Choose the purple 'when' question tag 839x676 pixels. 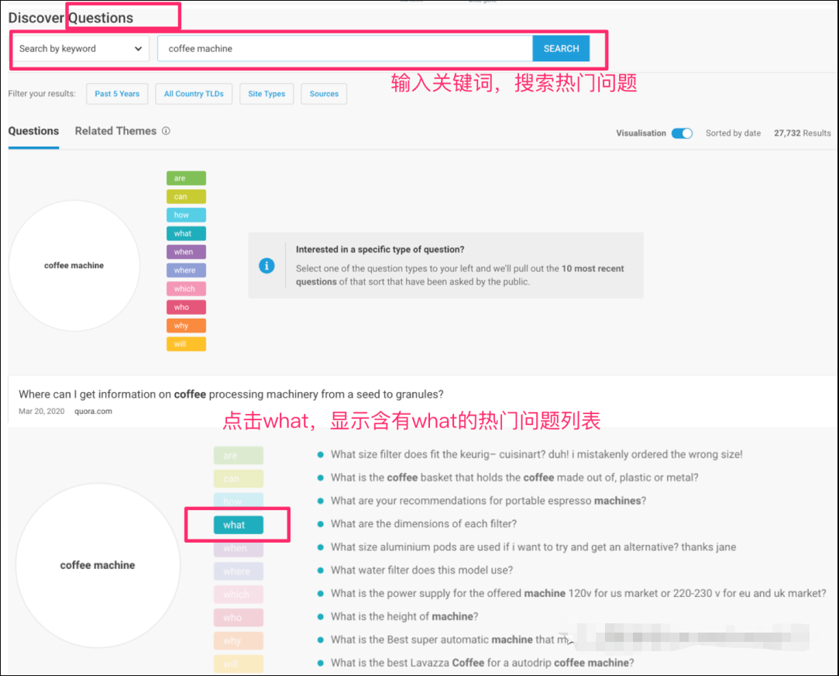186,252
